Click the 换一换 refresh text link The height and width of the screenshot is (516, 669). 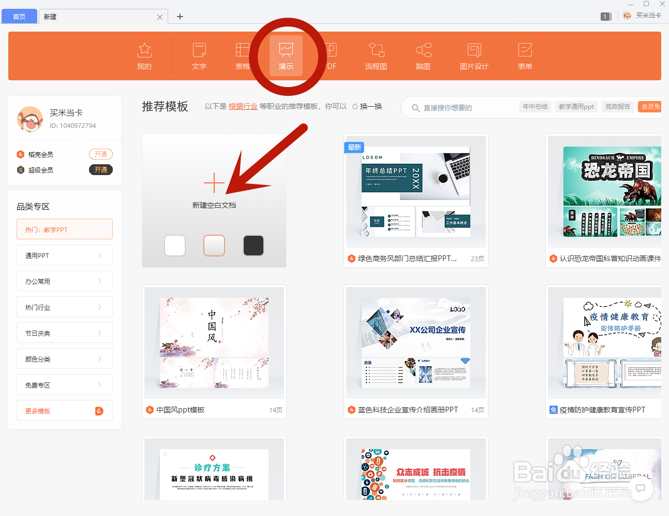pos(371,106)
